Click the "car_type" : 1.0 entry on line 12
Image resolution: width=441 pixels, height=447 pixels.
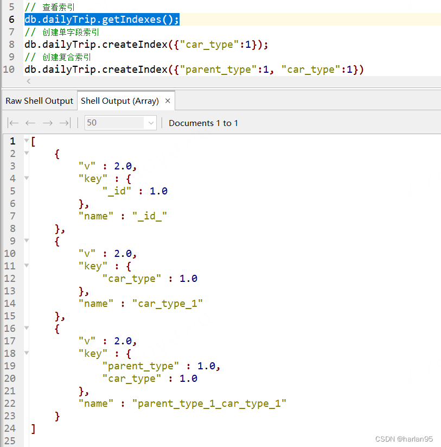pyautogui.click(x=150, y=279)
